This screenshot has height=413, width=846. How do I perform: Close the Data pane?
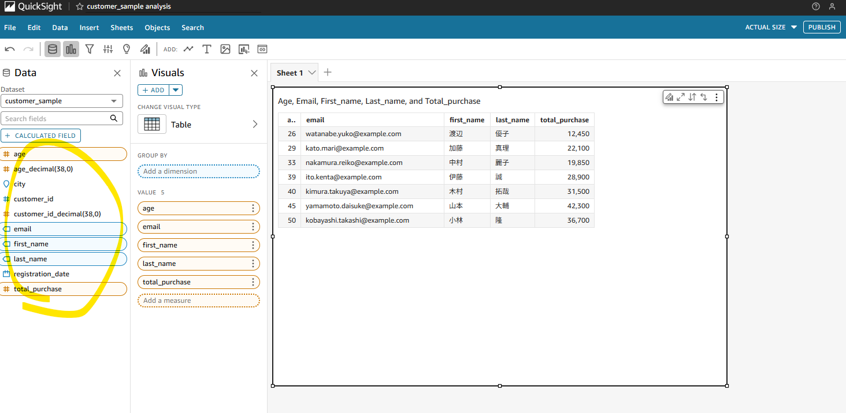pos(117,73)
